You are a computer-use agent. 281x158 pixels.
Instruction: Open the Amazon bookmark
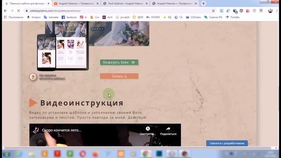(x=34, y=17)
